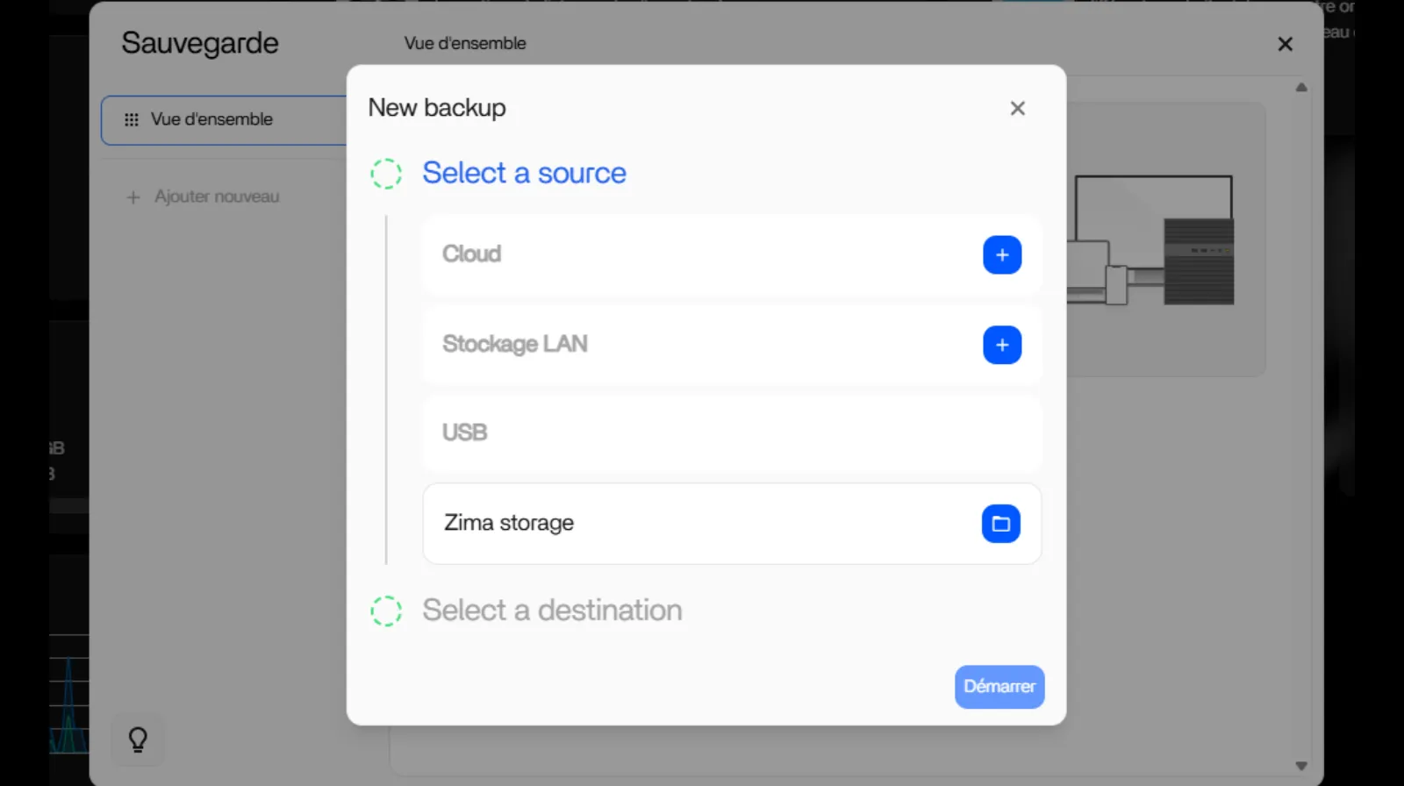This screenshot has width=1404, height=786.
Task: Click the Vue d'ensemble header label
Action: 464,43
